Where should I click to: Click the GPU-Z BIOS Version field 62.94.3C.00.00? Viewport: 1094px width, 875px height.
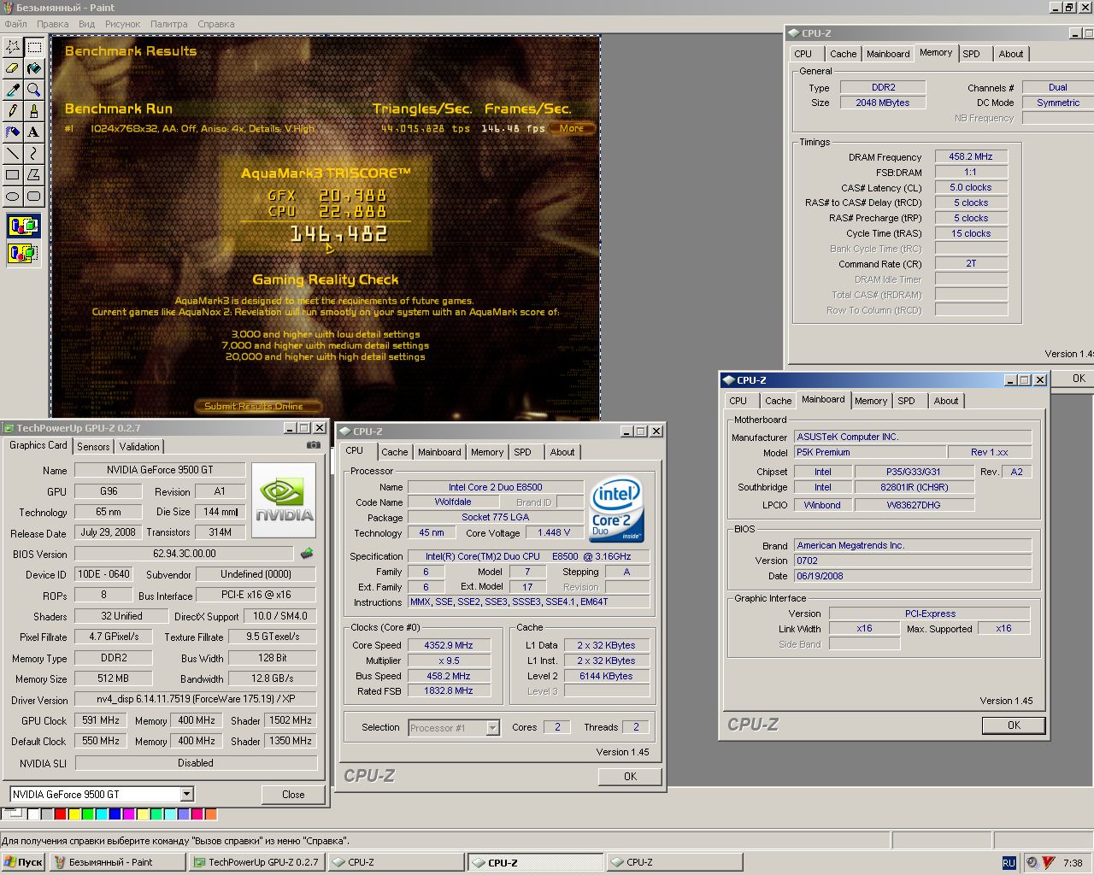click(184, 554)
